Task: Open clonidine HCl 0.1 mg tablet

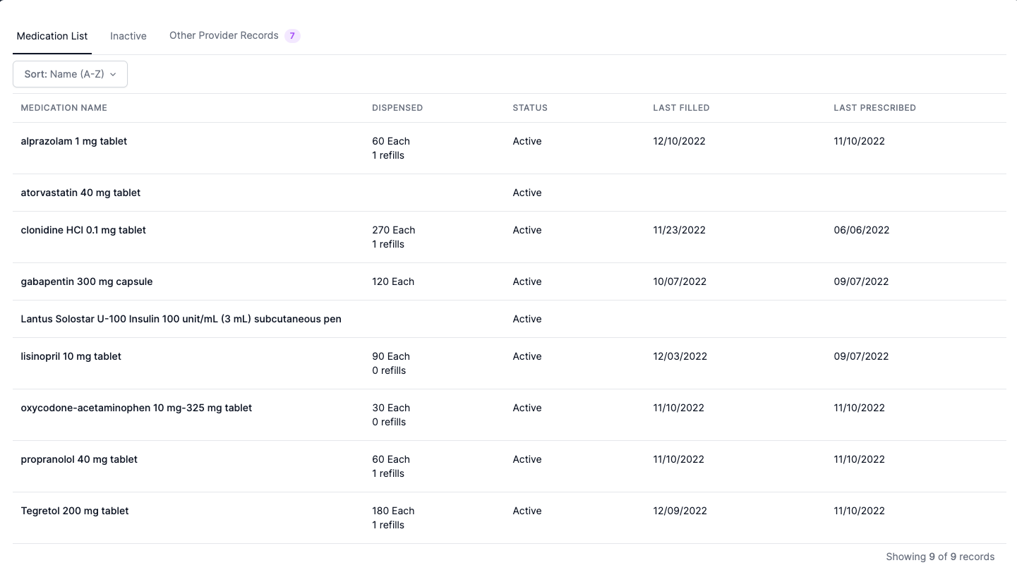Action: pos(83,230)
